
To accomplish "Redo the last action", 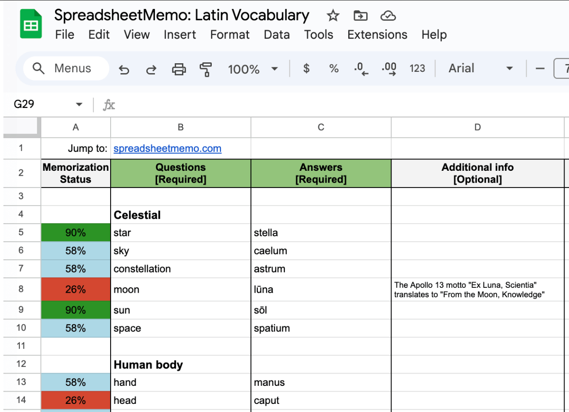I will point(151,69).
